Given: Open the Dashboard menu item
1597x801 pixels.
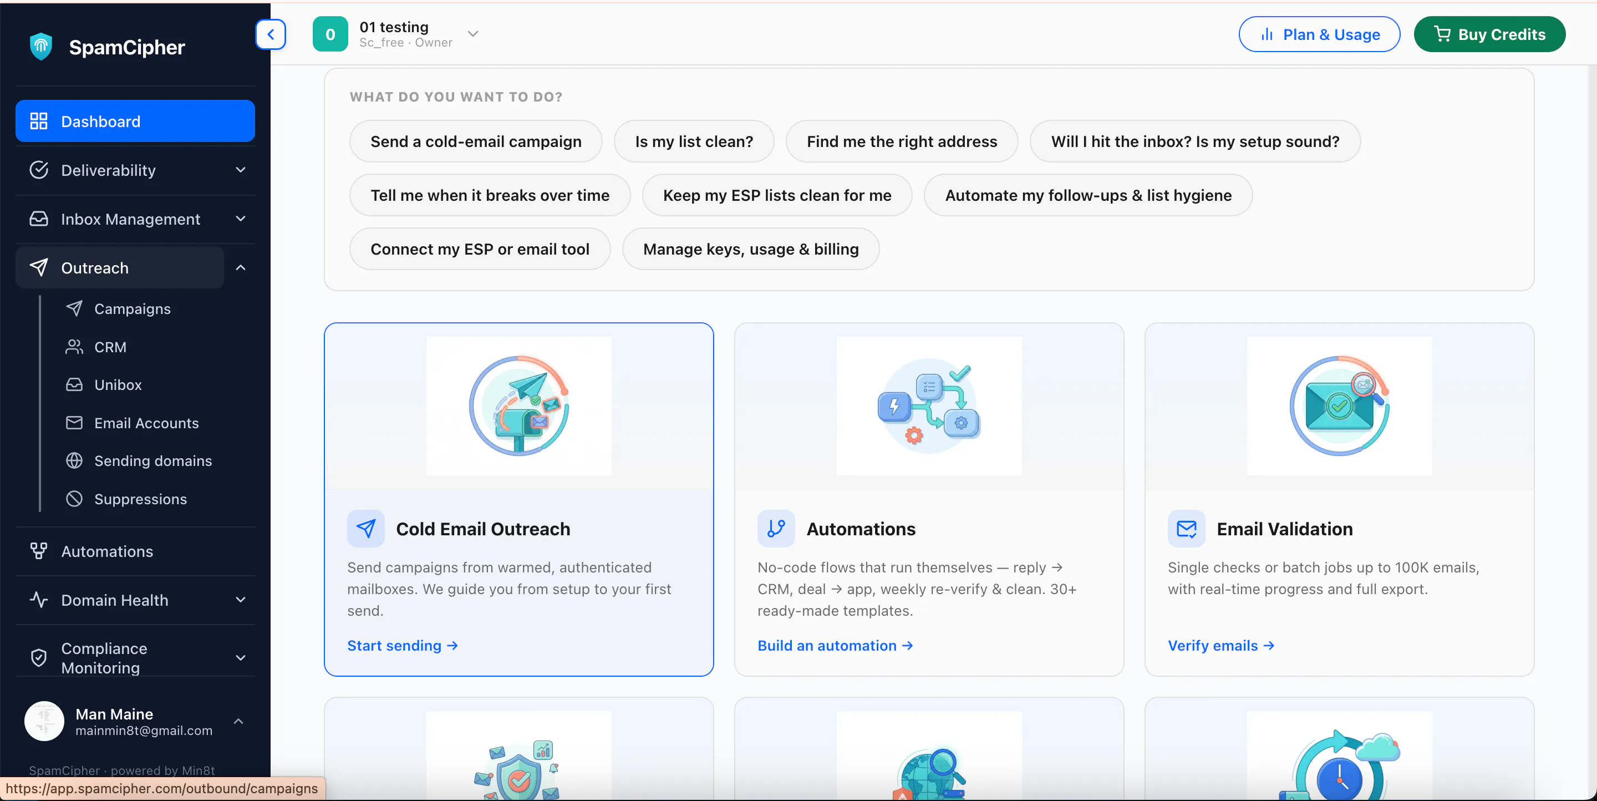Looking at the screenshot, I should click(135, 121).
